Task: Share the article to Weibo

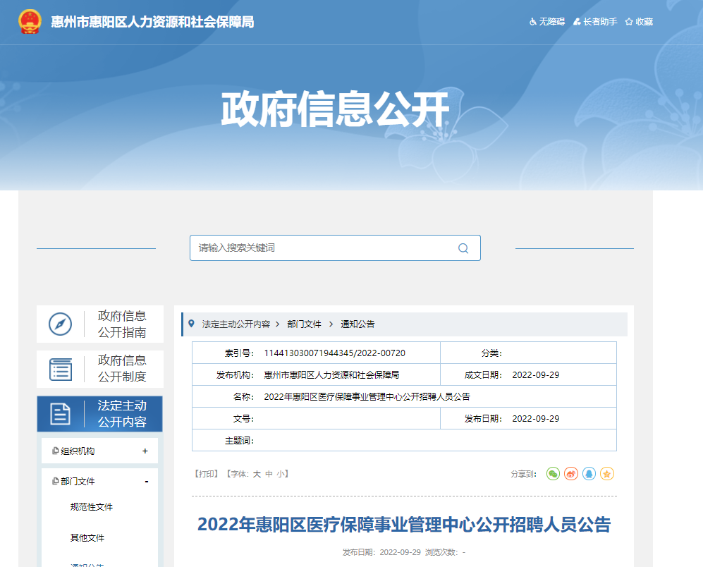Action: [x=571, y=474]
